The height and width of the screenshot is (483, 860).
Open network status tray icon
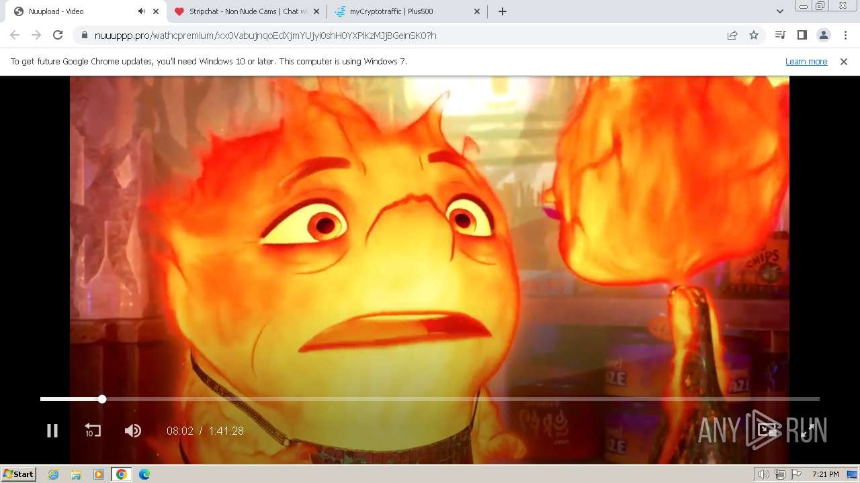[x=780, y=474]
